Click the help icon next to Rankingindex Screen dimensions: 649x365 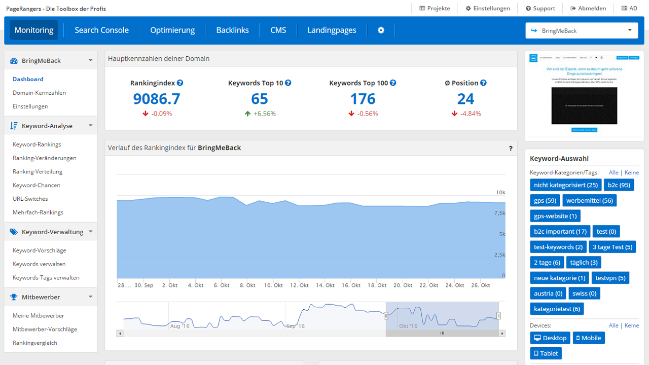[180, 83]
